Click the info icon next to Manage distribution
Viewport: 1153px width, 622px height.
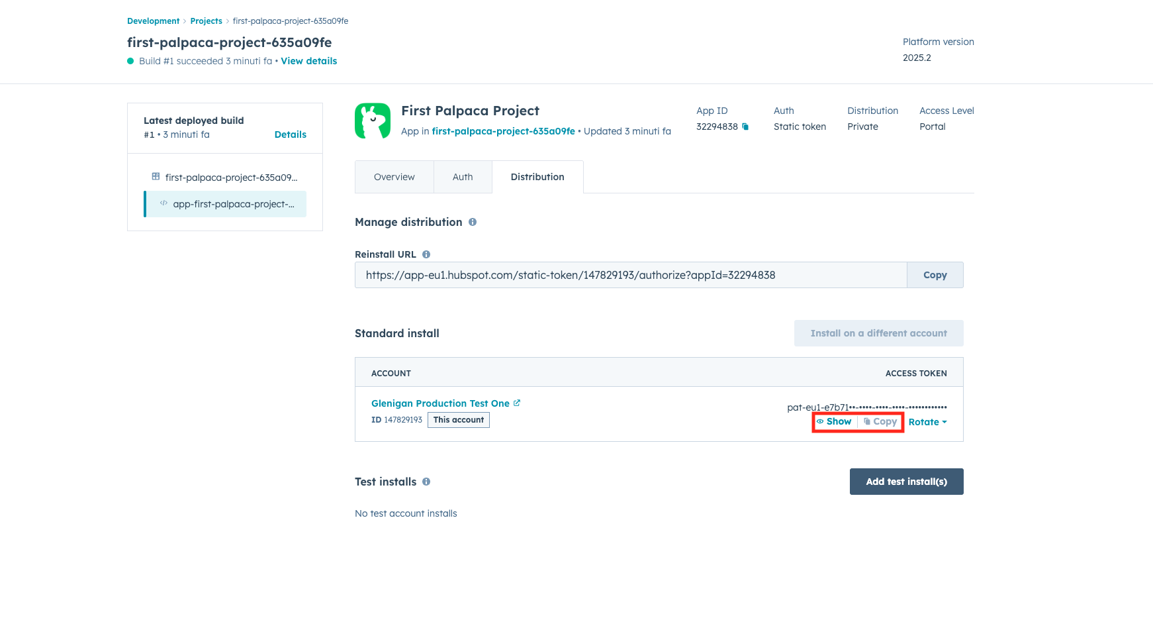pos(472,223)
